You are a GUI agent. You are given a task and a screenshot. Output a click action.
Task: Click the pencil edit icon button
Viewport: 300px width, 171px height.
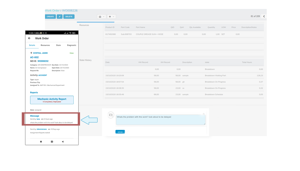(59, 16)
